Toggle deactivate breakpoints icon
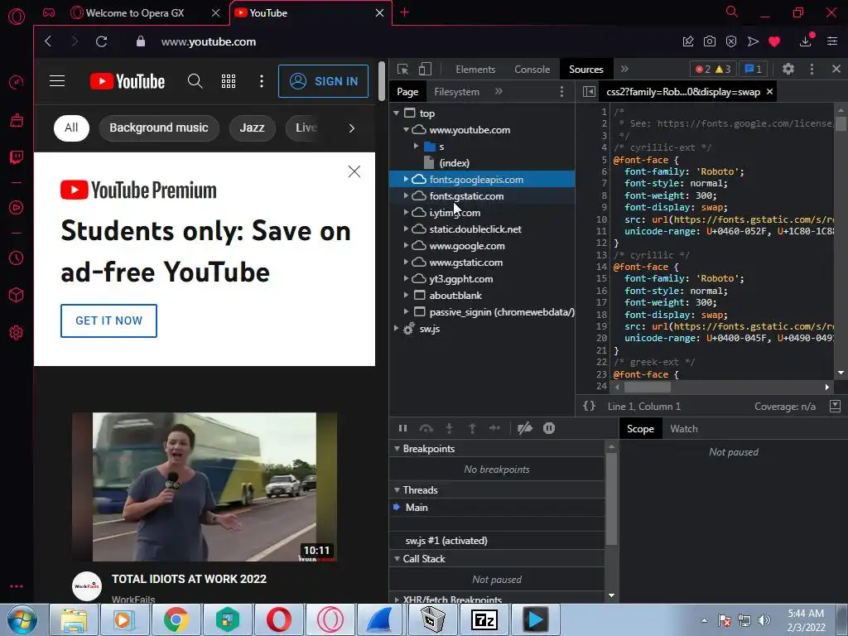Screen dimensions: 848x636 [524, 428]
